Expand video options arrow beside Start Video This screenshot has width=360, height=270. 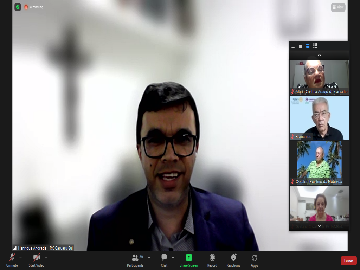coord(46,257)
